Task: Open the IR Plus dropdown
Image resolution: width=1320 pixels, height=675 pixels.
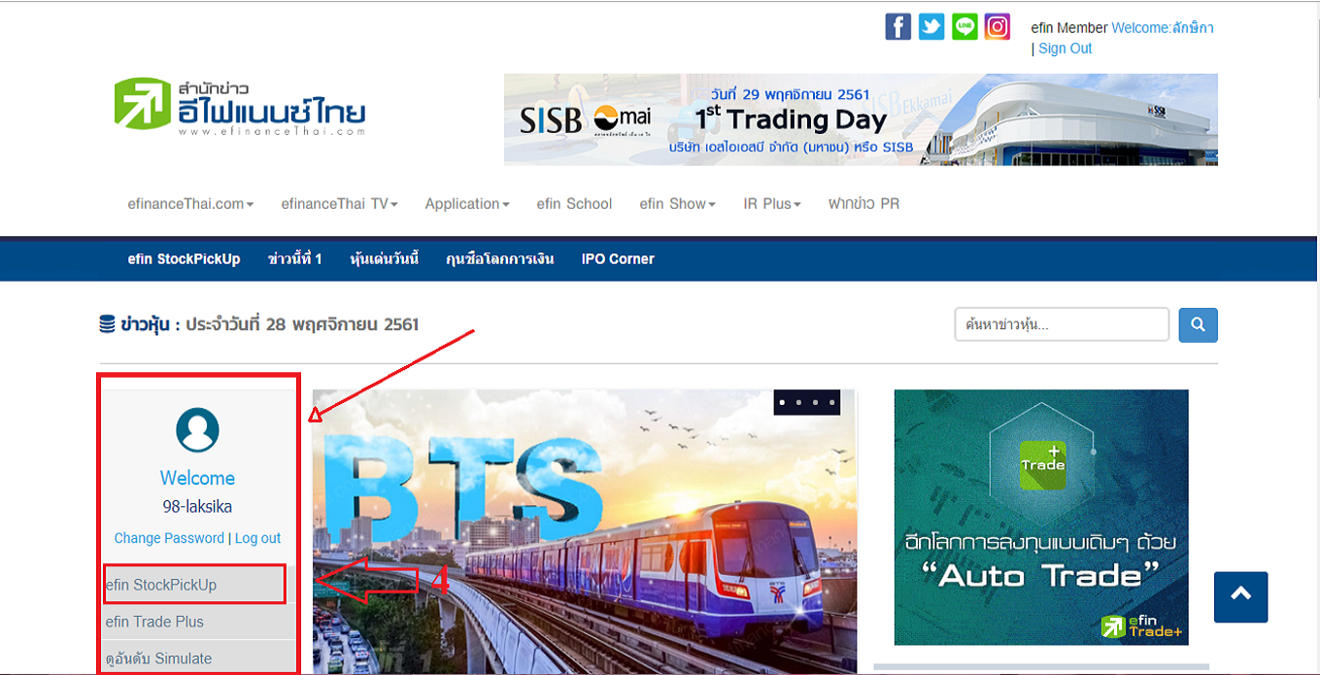Action: pos(772,204)
